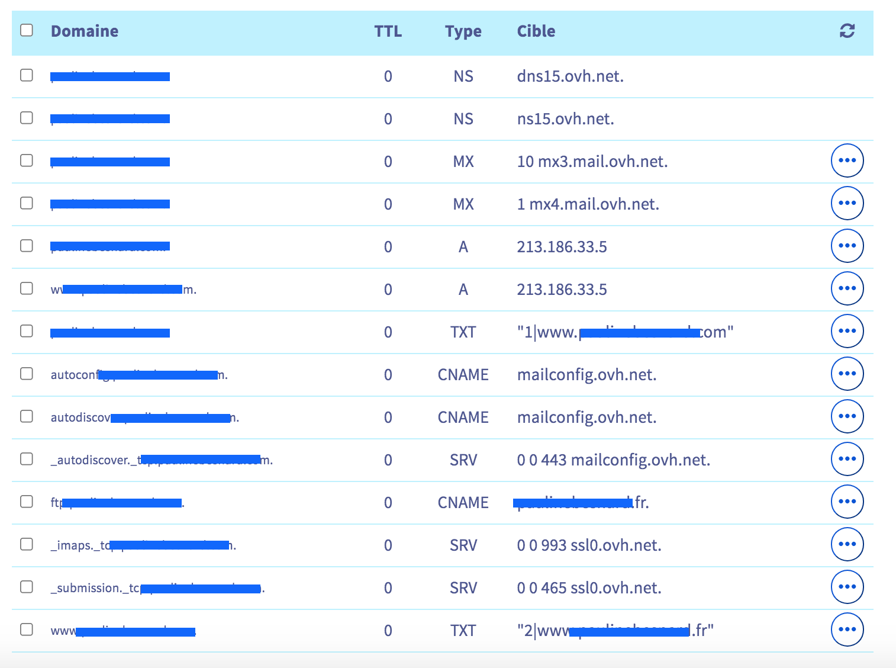Open the more options for first A record
Image resolution: width=896 pixels, height=668 pixels.
point(847,246)
